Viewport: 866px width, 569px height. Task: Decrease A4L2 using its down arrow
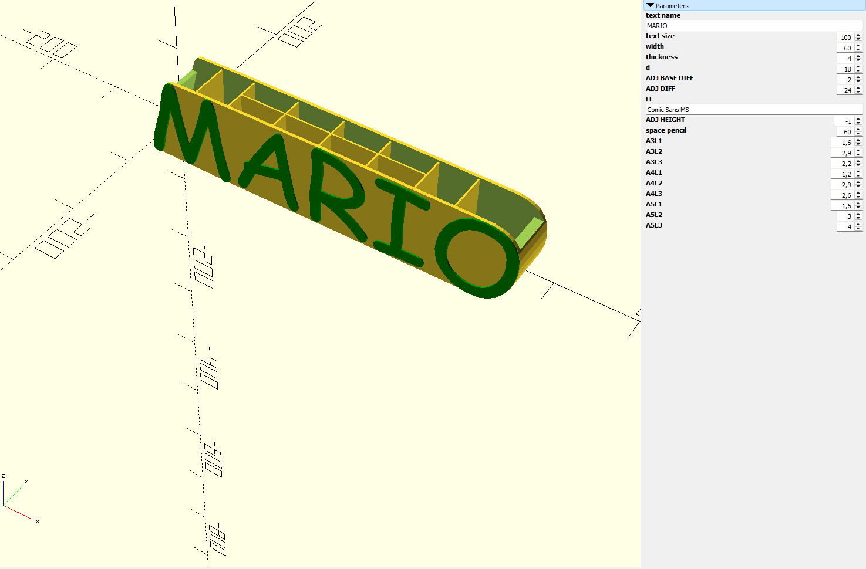click(x=858, y=187)
